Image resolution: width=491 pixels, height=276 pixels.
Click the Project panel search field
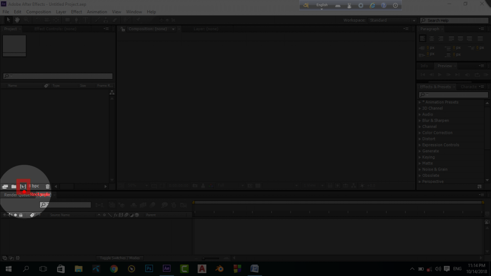(58, 76)
